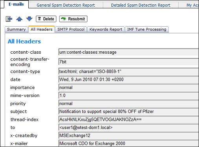199x147 pixels.
Task: Open the General Spam Detection Report tab
Action: 66,5
